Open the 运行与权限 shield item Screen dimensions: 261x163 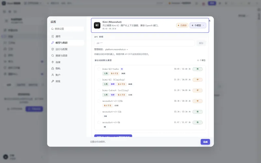click(x=67, y=49)
